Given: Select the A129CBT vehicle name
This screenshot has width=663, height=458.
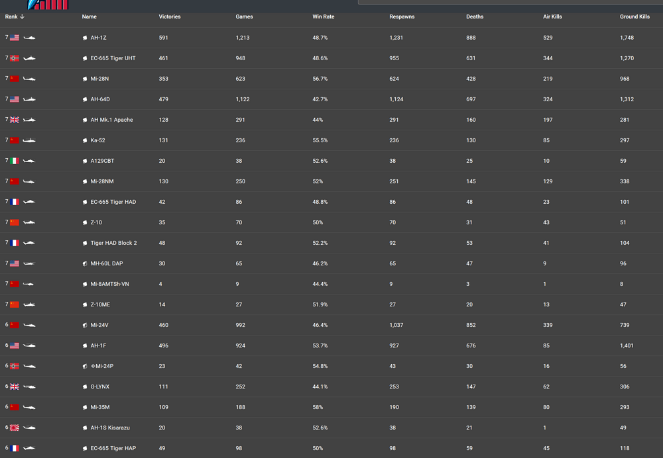Looking at the screenshot, I should point(102,161).
